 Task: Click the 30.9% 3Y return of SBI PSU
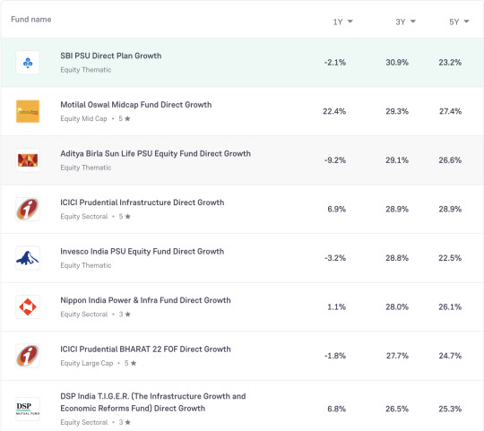[397, 63]
